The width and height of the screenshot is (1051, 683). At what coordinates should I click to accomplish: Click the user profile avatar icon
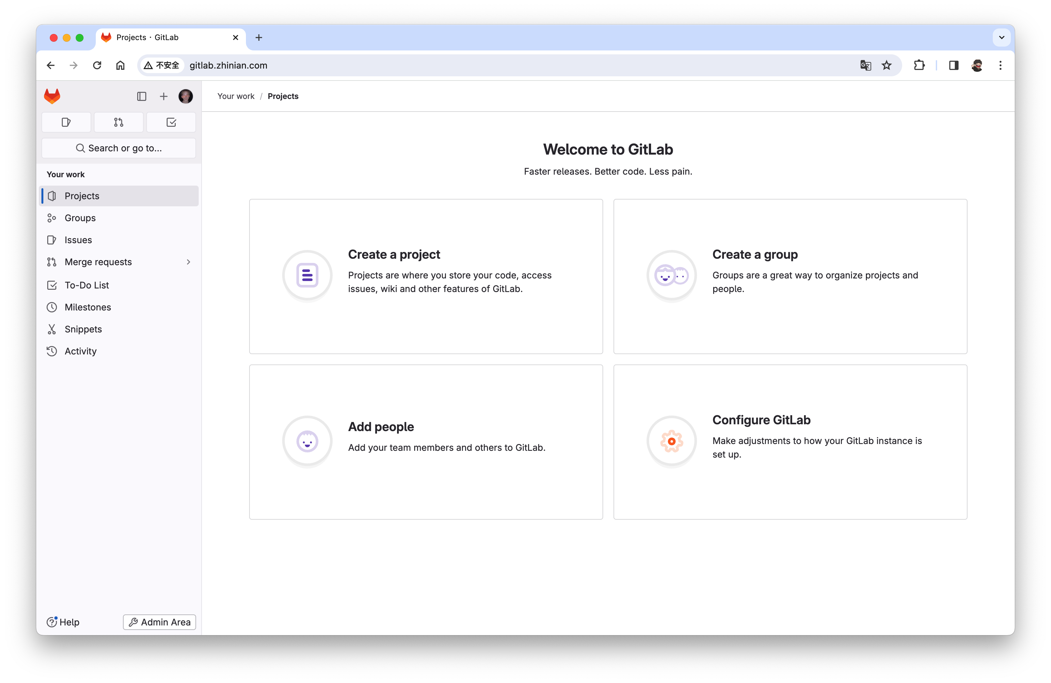(185, 96)
